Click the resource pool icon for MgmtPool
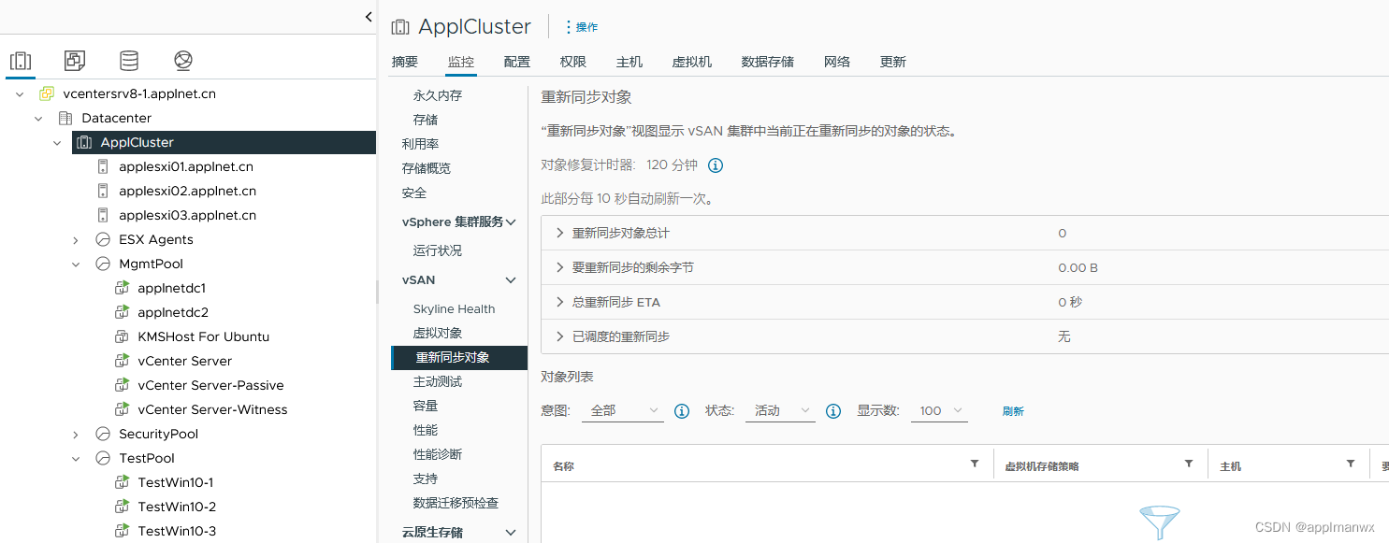The image size is (1389, 543). [103, 264]
